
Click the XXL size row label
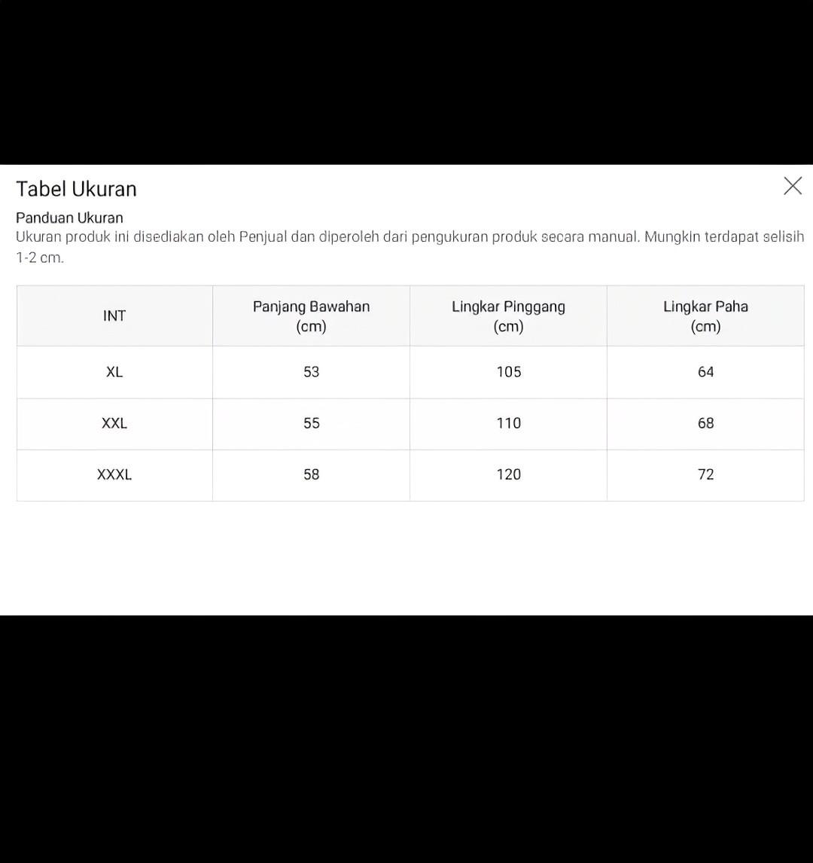click(114, 423)
